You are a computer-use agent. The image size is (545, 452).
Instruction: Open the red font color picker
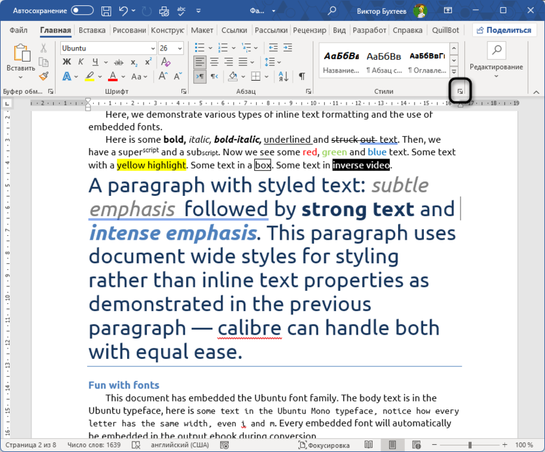pyautogui.click(x=122, y=77)
